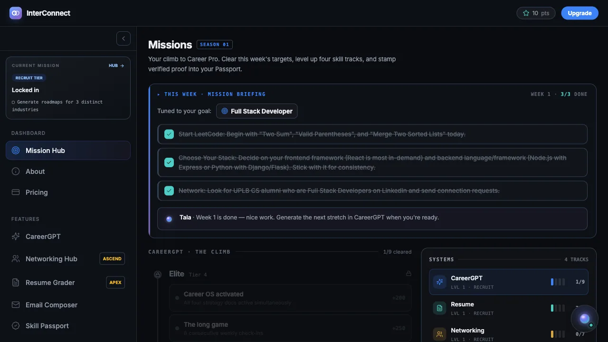
Task: Click the About info icon
Action: coord(16,171)
